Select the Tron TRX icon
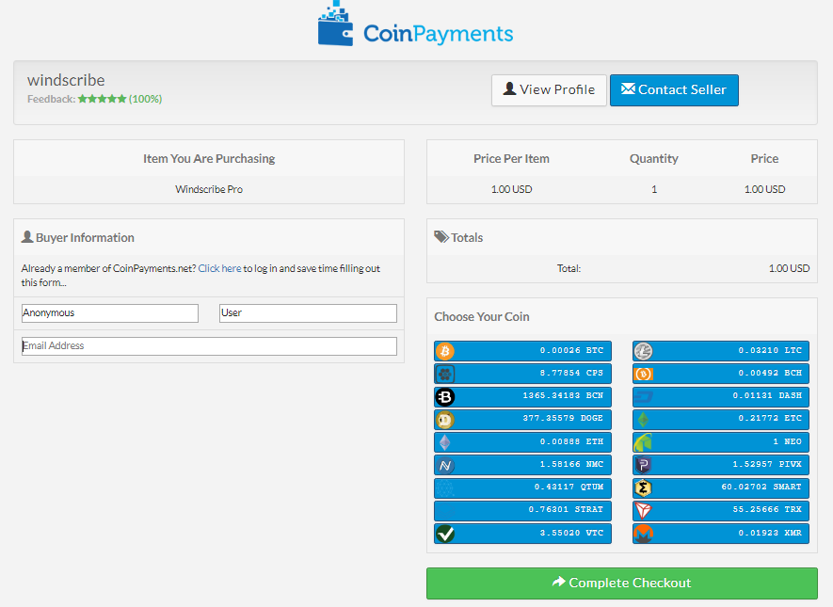This screenshot has height=607, width=833. 644,510
